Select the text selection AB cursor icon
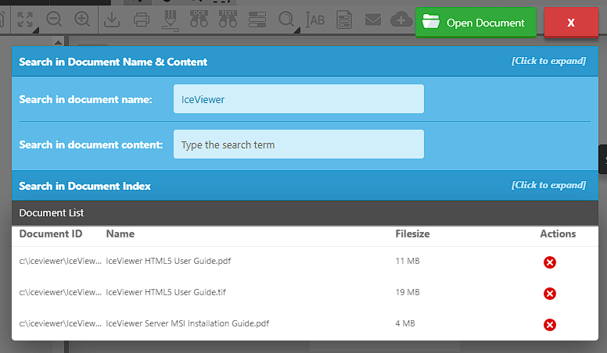Screen dimensions: 607x353 (x=315, y=20)
